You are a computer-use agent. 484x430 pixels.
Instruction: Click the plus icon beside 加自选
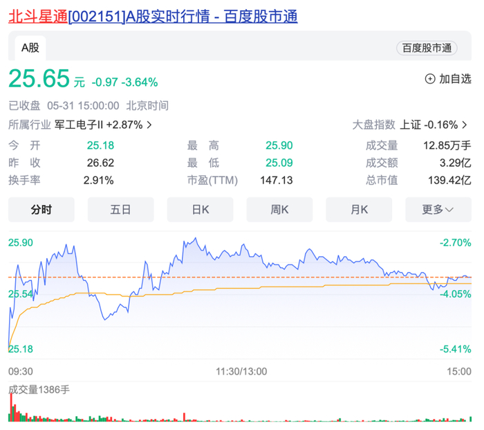430,79
